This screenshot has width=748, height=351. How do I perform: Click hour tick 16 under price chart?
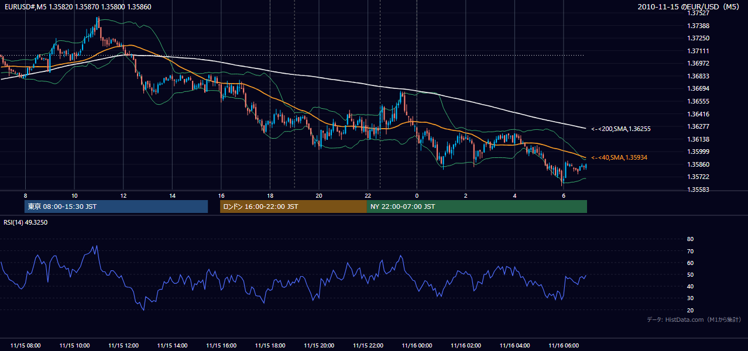pos(221,195)
